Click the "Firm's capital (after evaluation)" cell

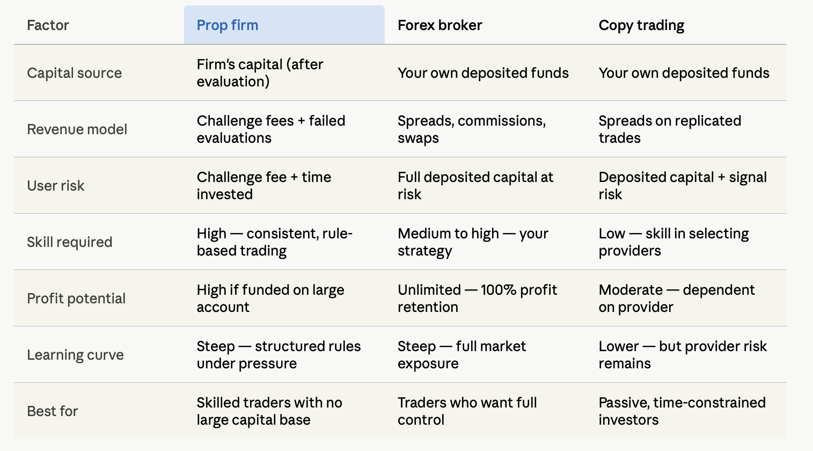pos(260,73)
